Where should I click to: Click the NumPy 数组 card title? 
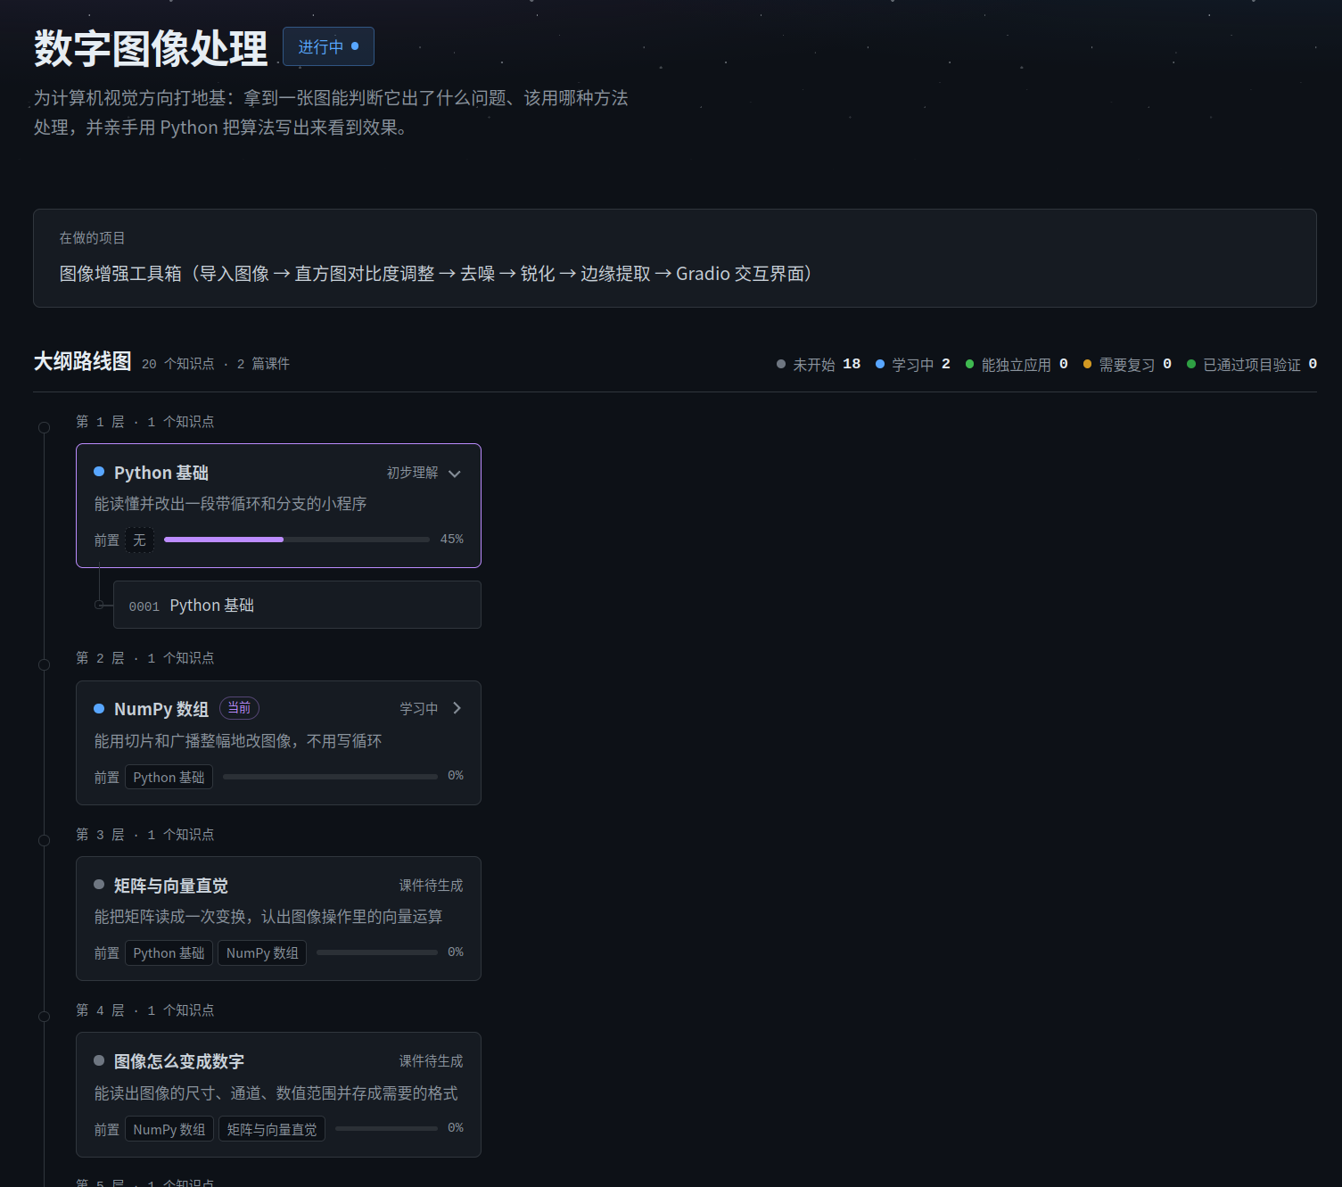pyautogui.click(x=161, y=709)
